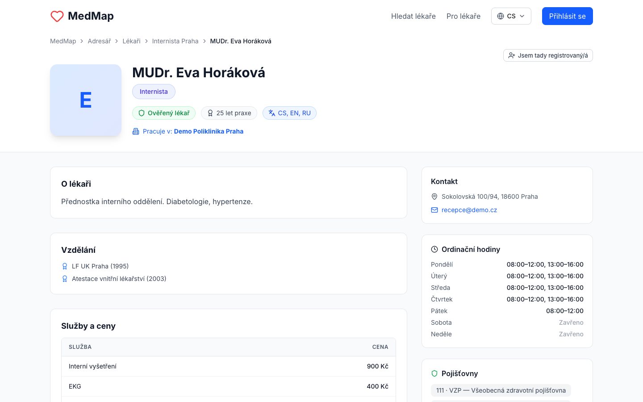Click the award icon beside 25 let praxe

(210, 113)
